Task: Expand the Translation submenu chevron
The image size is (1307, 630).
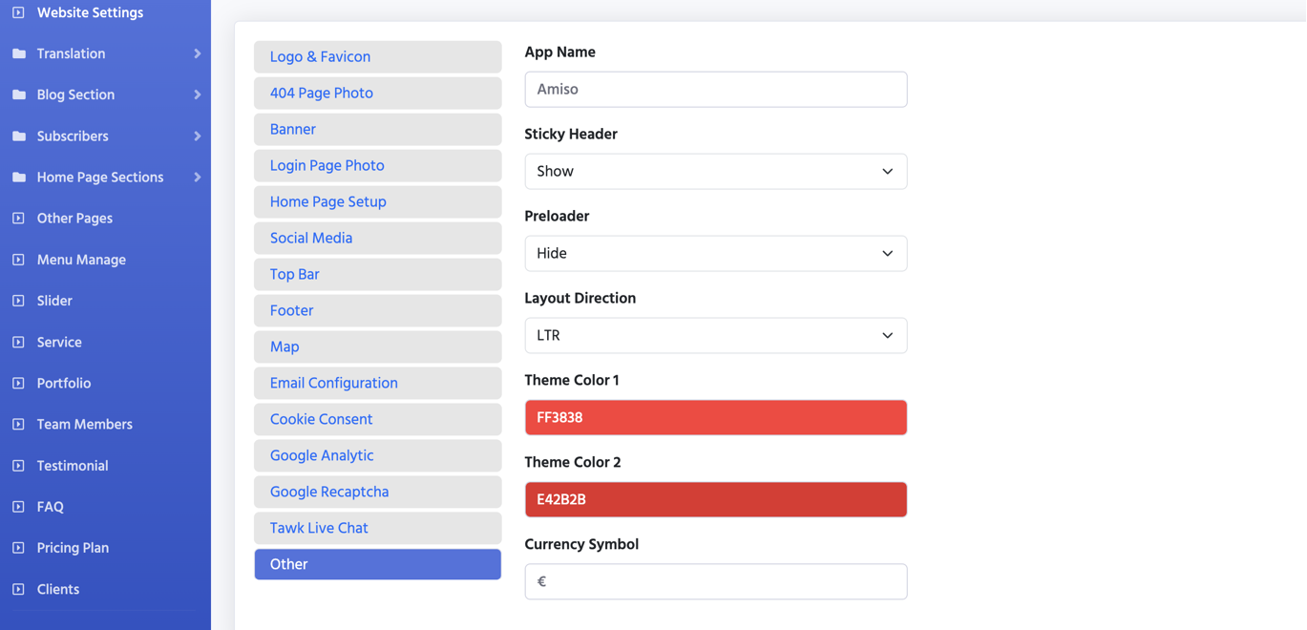Action: click(197, 53)
